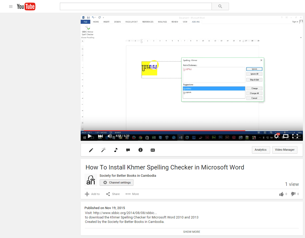Cancel the Spelling dialog
Image resolution: width=305 pixels, height=238 pixels.
(x=254, y=98)
